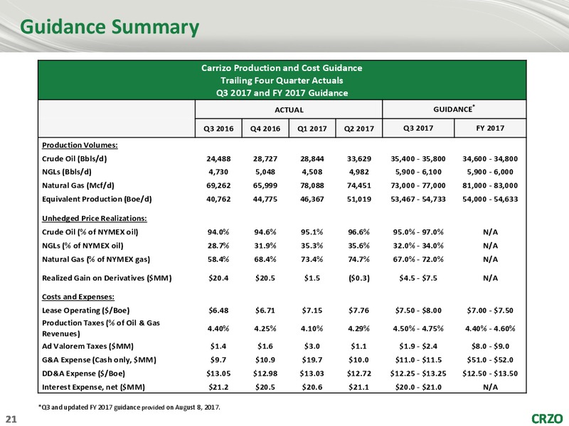Click the Interest Expense, net ($MM) label

pos(94,387)
